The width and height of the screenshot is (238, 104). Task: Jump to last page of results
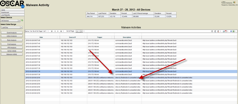(61, 31)
